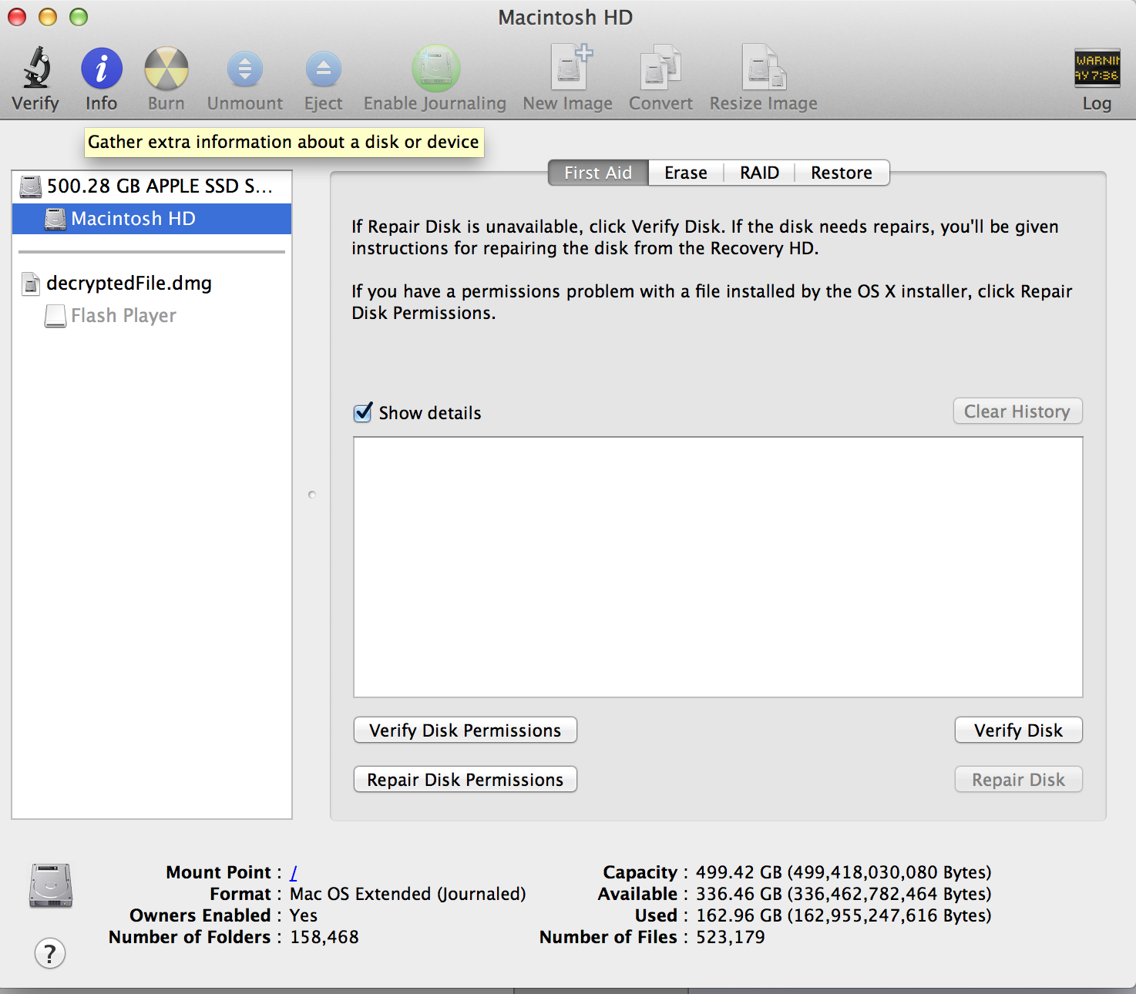Open the Mount Point slash link

pos(294,872)
